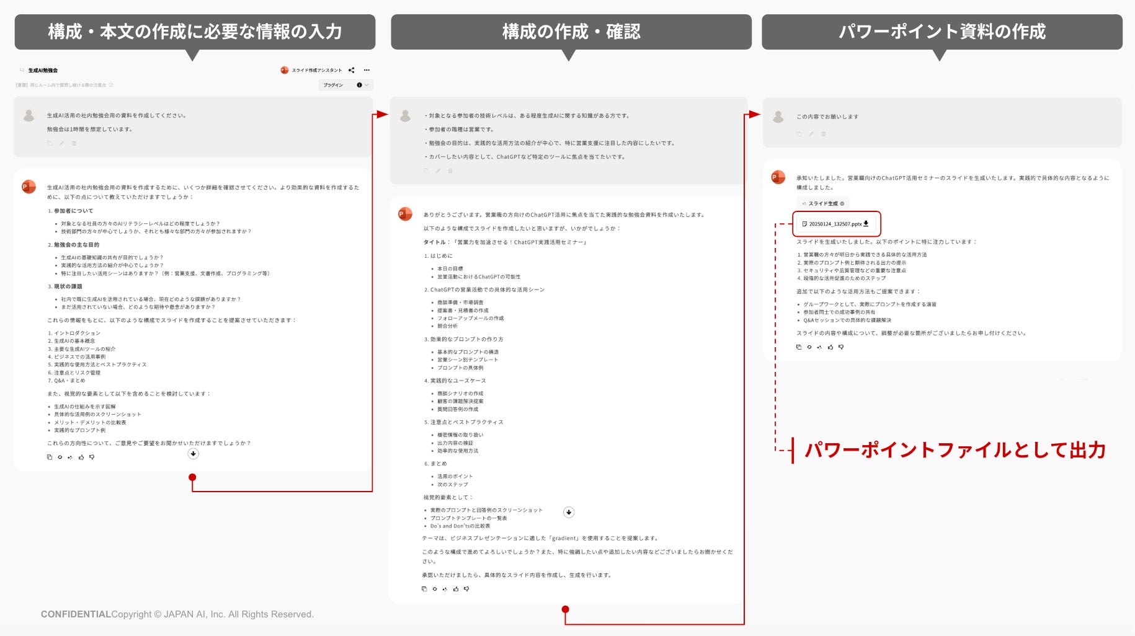The image size is (1135, 636).
Task: Regenerate the first assistant reply in left panel
Action: [60, 457]
